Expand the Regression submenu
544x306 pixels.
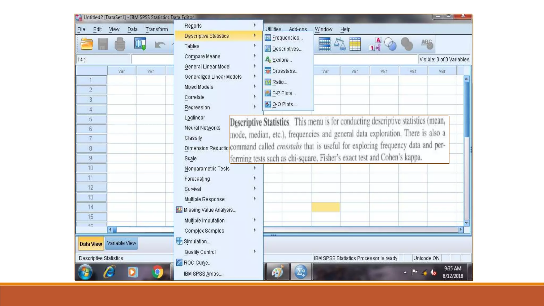(197, 107)
